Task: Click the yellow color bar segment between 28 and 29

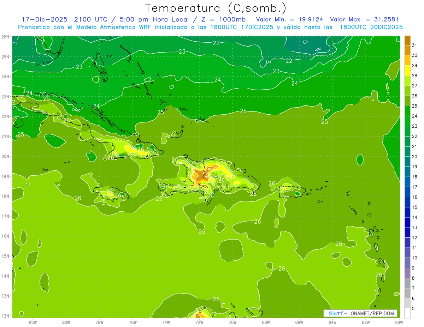Action: point(407,71)
